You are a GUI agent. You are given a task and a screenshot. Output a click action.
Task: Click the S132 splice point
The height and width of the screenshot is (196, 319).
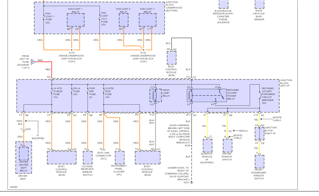coord(144,50)
